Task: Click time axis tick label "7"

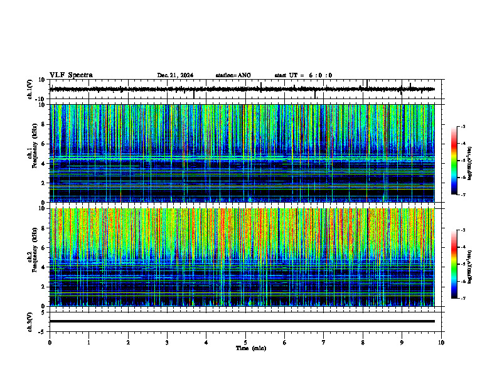Action: pos(324,343)
